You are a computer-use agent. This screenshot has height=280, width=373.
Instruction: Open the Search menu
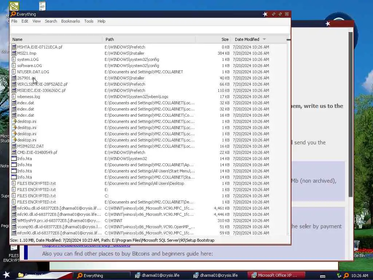pos(51,21)
